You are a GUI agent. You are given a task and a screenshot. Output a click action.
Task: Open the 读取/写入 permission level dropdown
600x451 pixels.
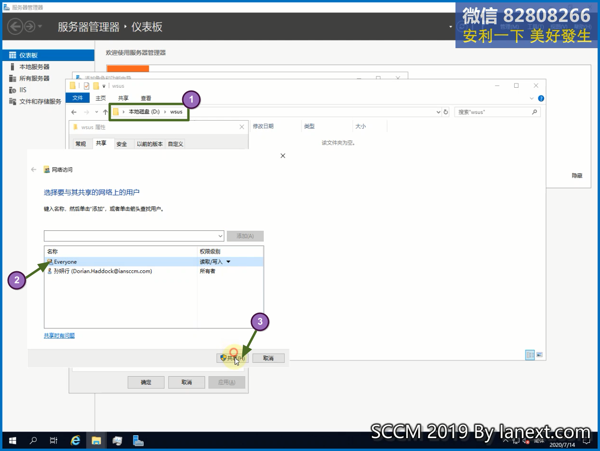tap(228, 262)
